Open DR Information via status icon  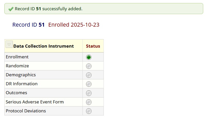coord(89,84)
